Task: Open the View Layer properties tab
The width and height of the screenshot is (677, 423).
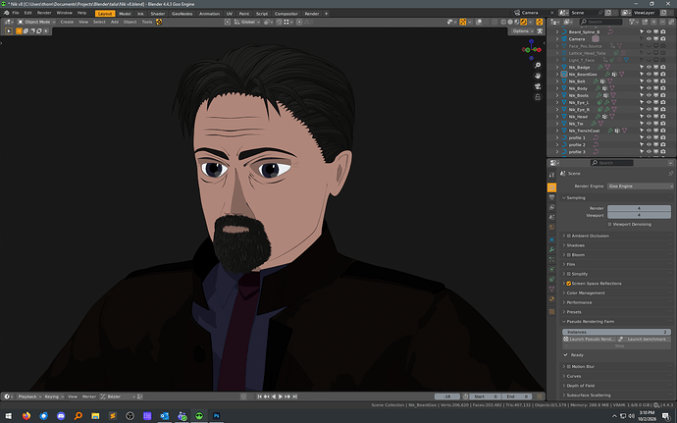Action: coord(551,207)
